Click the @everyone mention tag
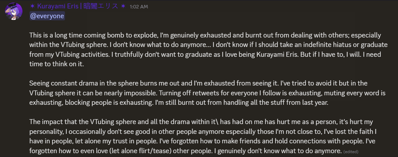The image size is (398, 157). click(x=47, y=16)
